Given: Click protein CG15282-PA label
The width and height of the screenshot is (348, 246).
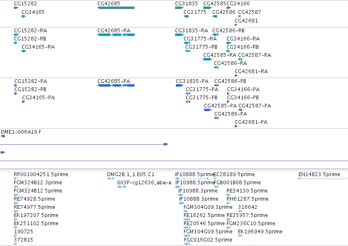Looking at the screenshot, I should click(x=31, y=81).
